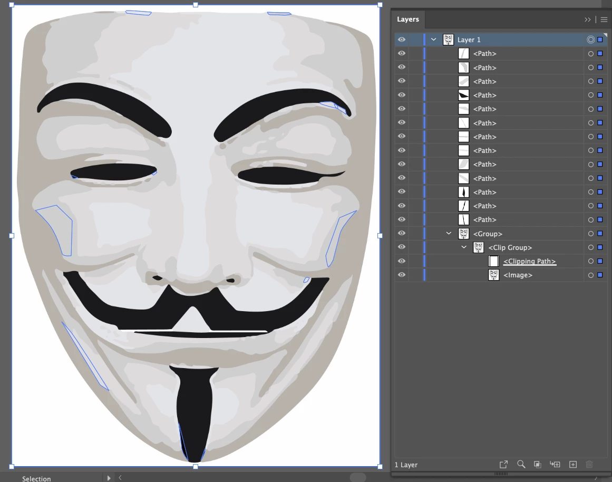612x482 pixels.
Task: Select the Layer 1 row name
Action: (x=469, y=40)
